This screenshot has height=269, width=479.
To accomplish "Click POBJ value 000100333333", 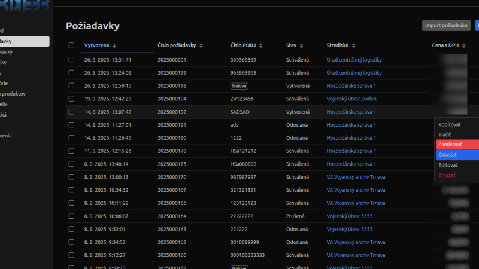I will click(247, 255).
